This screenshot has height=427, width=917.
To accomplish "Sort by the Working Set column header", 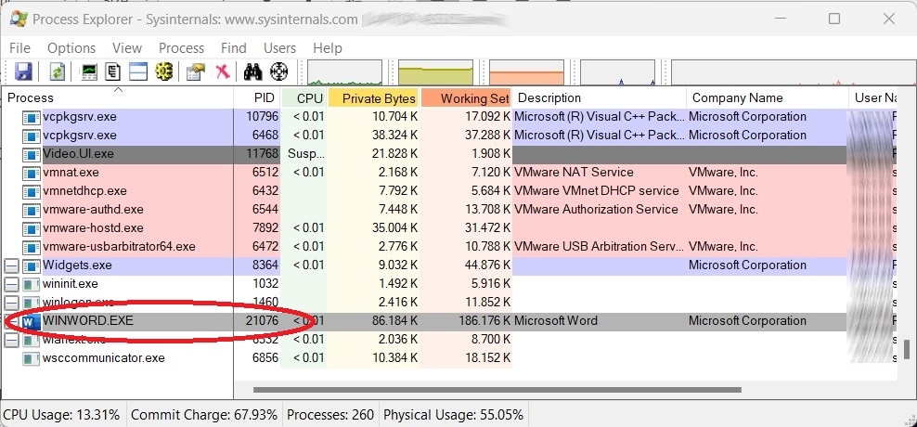I will click(x=466, y=97).
